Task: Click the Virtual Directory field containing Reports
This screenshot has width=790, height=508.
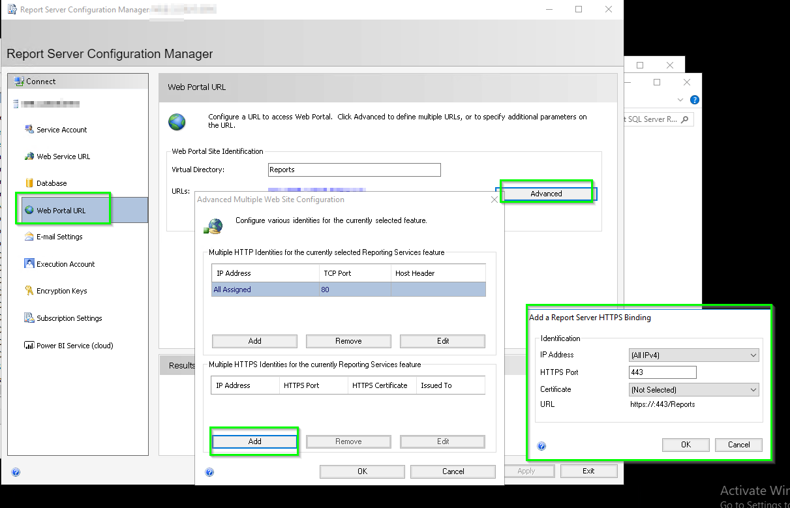Action: (355, 170)
